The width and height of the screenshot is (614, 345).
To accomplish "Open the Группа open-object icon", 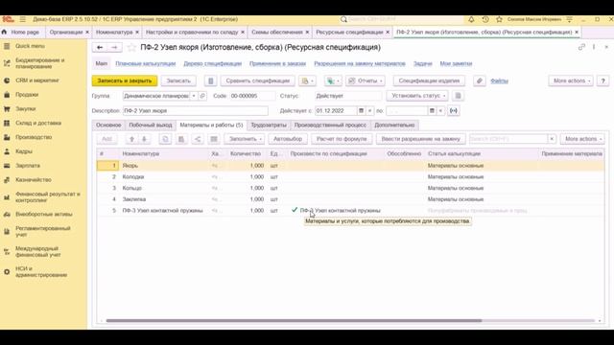I will coord(202,96).
